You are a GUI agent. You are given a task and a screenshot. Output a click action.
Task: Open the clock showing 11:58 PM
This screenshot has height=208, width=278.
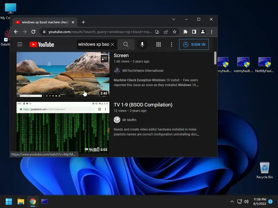[260, 201]
